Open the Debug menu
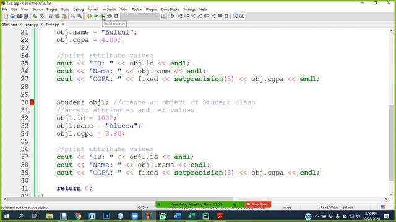Viewport: 396px width, 222px height. (x=79, y=10)
